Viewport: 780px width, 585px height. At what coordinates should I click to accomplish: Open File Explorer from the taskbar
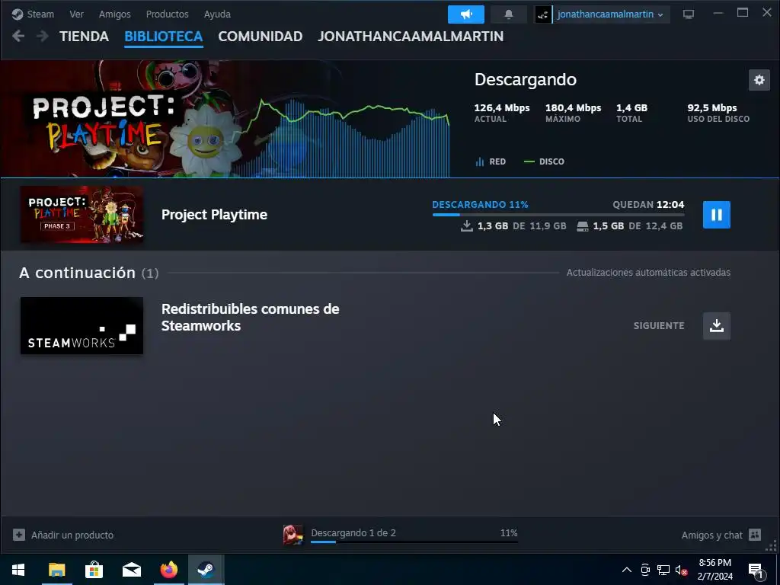tap(56, 570)
